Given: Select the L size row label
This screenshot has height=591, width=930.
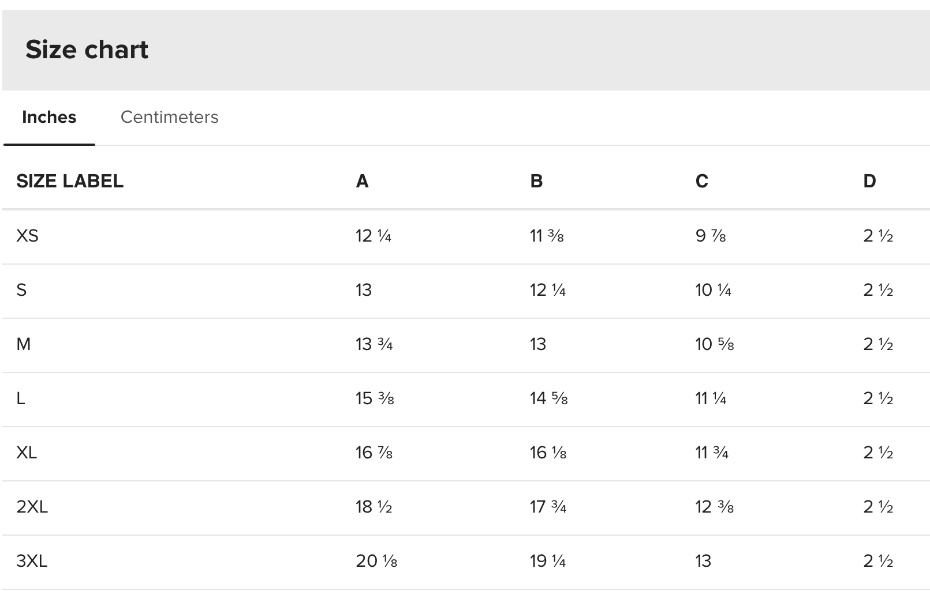Looking at the screenshot, I should [21, 398].
